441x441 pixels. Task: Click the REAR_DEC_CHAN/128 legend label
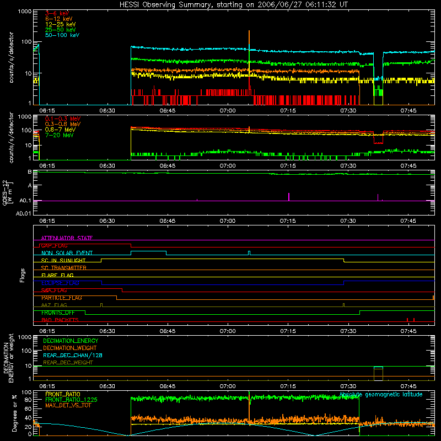pyautogui.click(x=73, y=355)
